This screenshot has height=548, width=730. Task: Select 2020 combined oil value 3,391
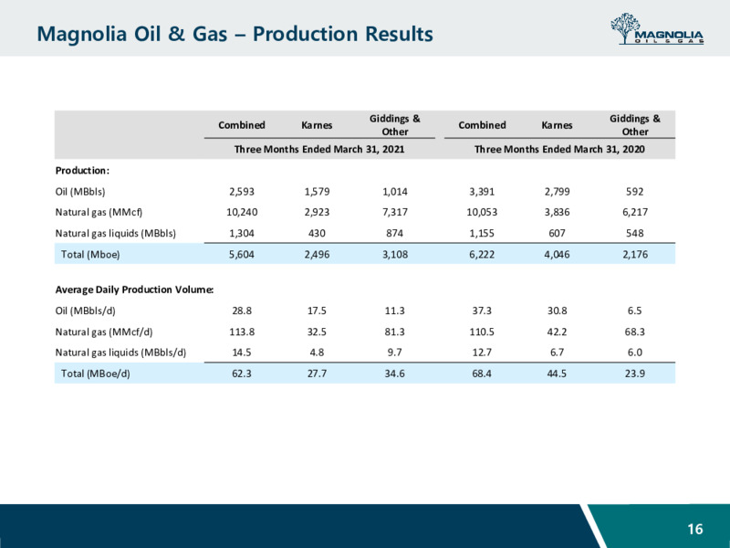482,192
